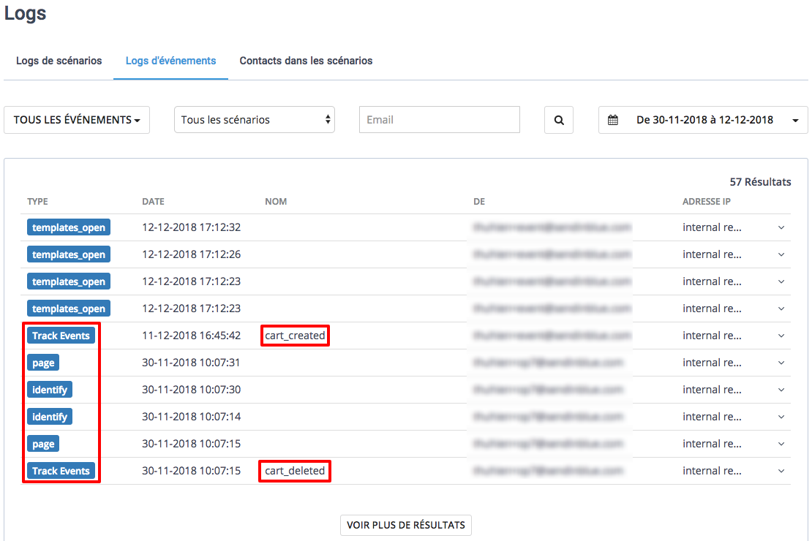
Task: Click the 57 Résultats count
Action: (x=760, y=182)
